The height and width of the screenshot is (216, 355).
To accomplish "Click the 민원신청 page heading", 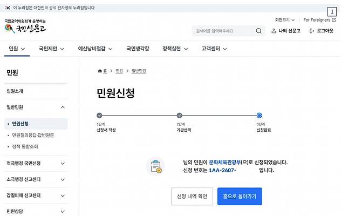I will tap(115, 93).
